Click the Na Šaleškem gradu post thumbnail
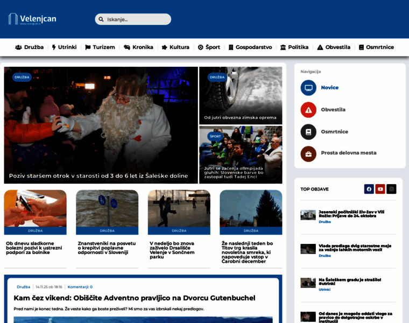 [308, 283]
